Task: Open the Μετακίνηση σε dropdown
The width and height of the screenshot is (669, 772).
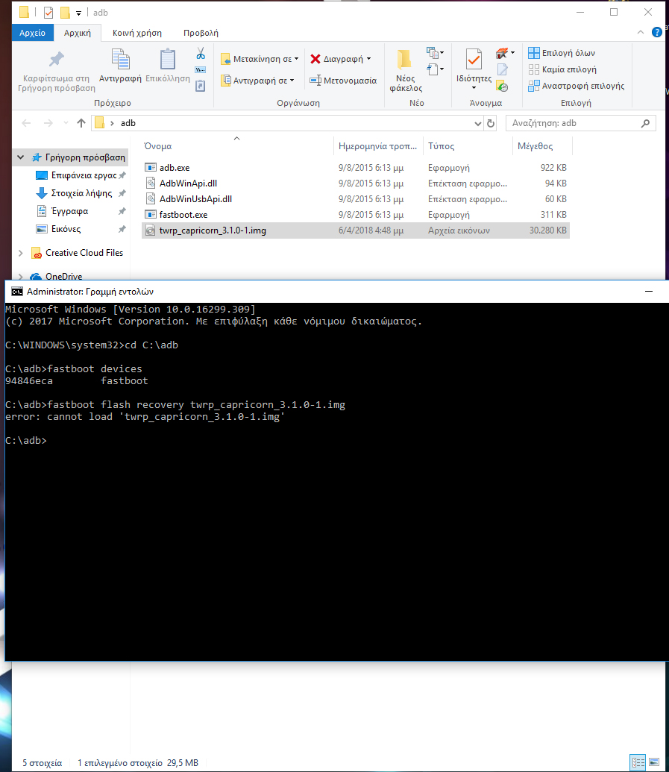Action: (261, 59)
